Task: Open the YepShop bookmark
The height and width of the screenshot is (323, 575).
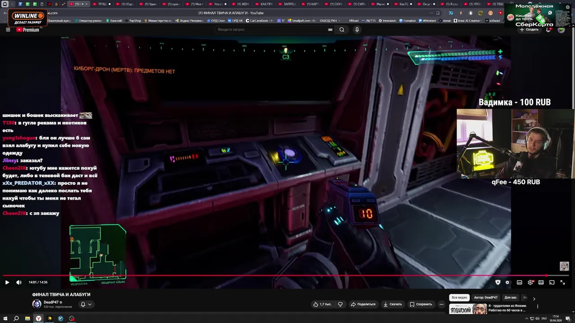Action: 134,21
